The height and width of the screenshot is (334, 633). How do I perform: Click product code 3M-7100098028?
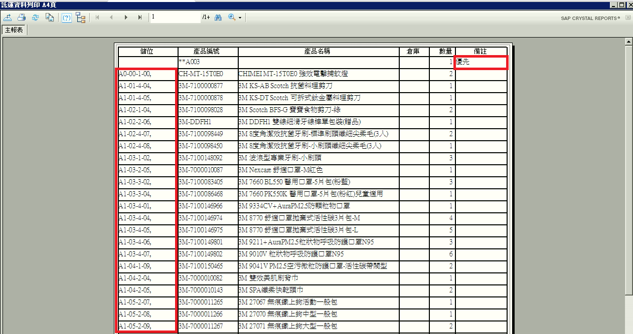(x=201, y=110)
